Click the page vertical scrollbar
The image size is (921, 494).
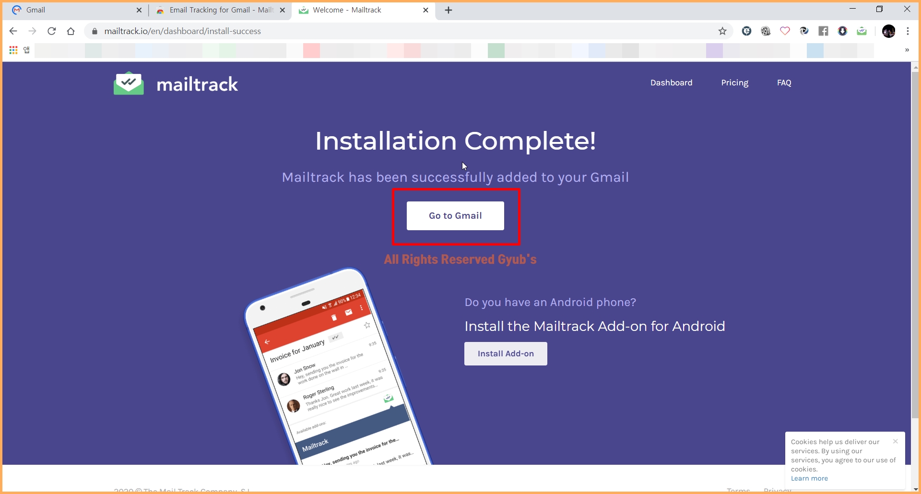click(x=915, y=245)
